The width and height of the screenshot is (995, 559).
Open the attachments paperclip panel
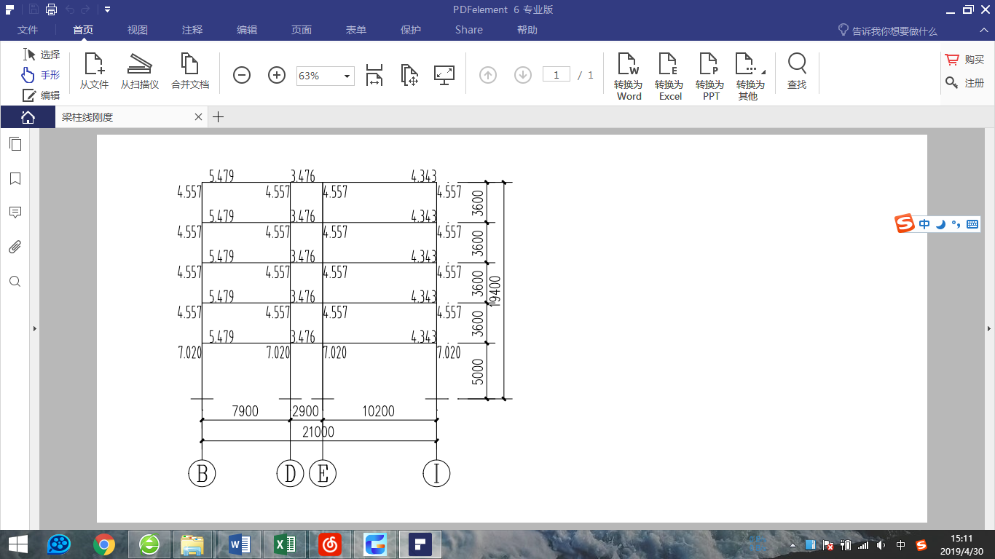15,247
